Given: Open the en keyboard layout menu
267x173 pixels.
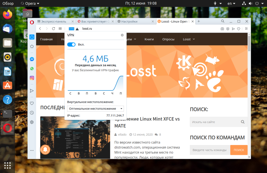Looking at the screenshot, I should point(231,3).
